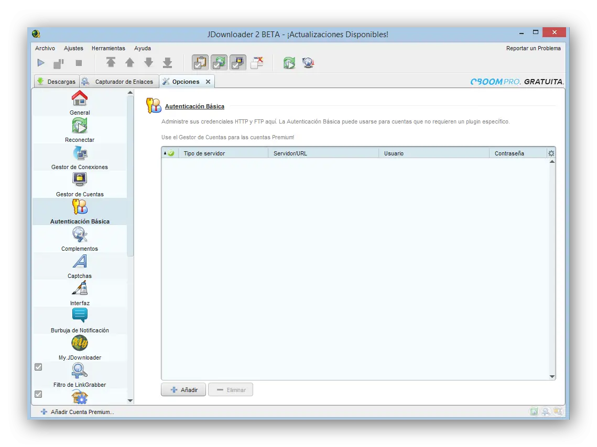Open the Ayuda menu
This screenshot has width=597, height=447.
click(x=143, y=48)
